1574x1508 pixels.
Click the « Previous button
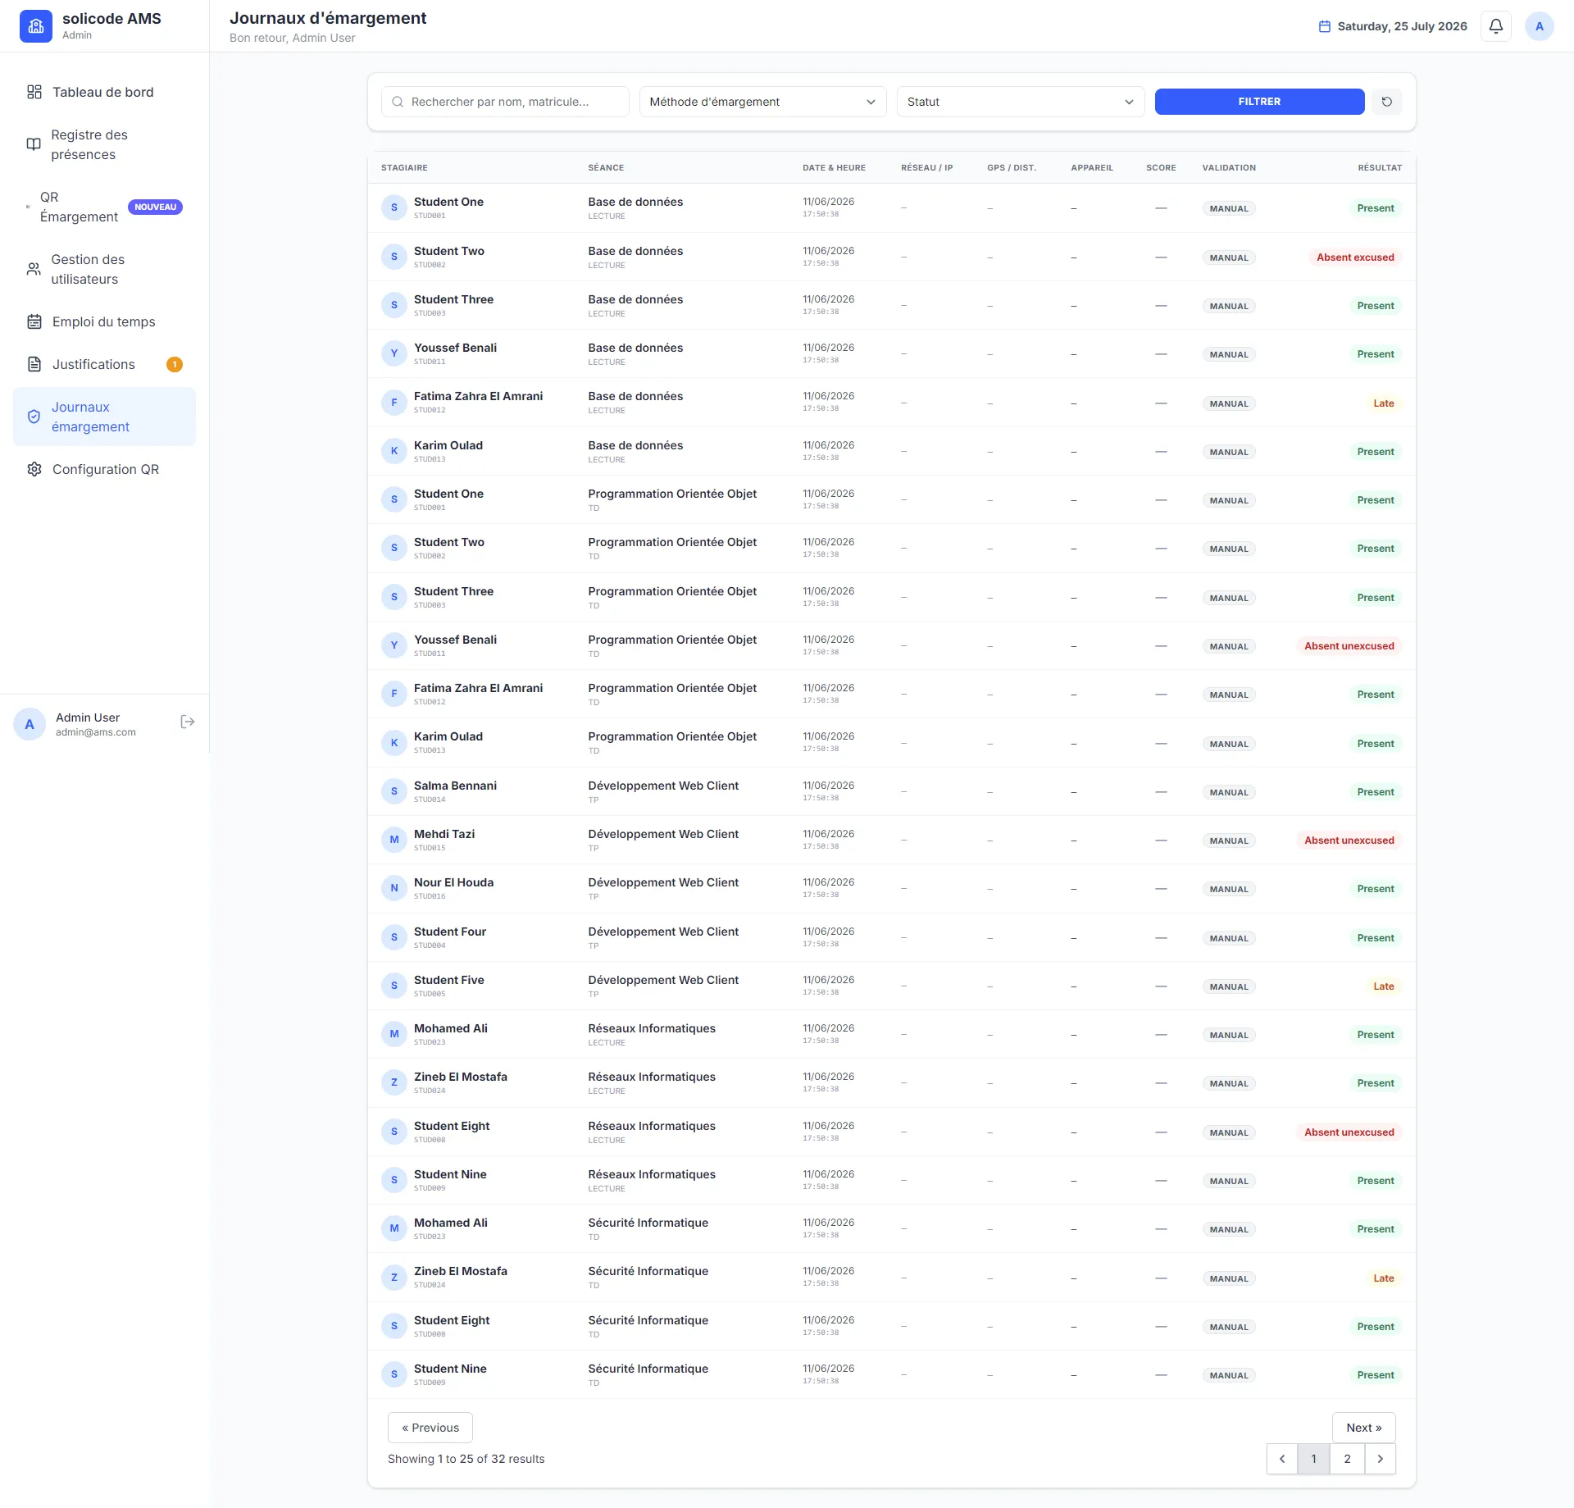click(x=430, y=1428)
